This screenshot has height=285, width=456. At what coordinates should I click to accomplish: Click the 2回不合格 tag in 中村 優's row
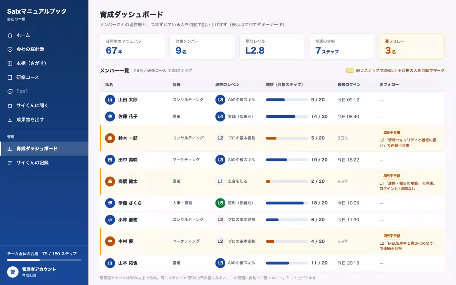(392, 236)
